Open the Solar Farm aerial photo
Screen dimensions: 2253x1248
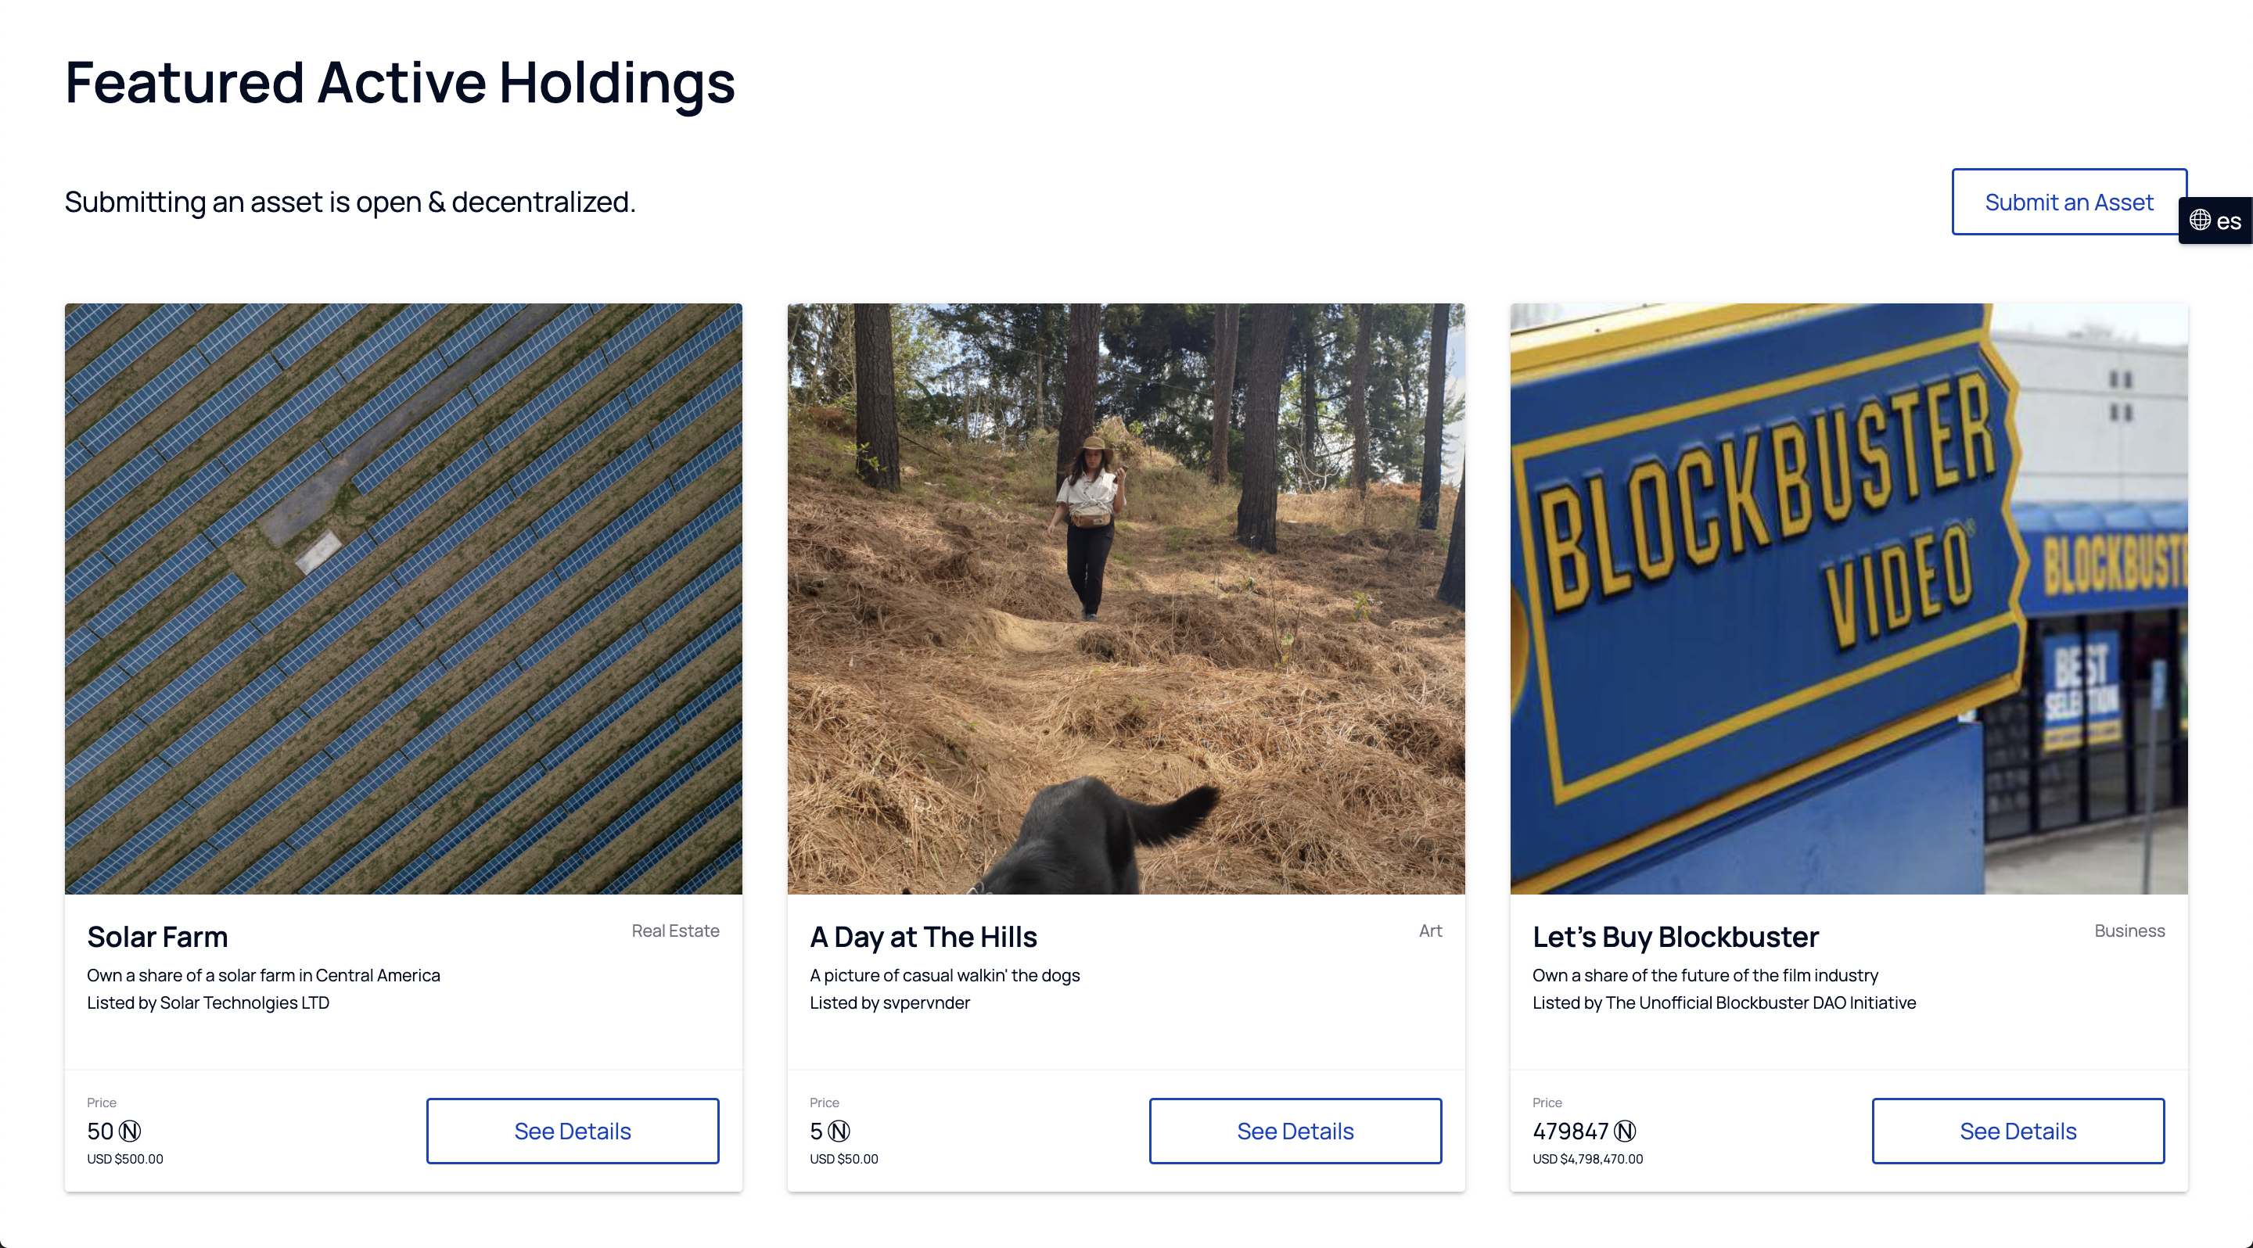click(403, 599)
